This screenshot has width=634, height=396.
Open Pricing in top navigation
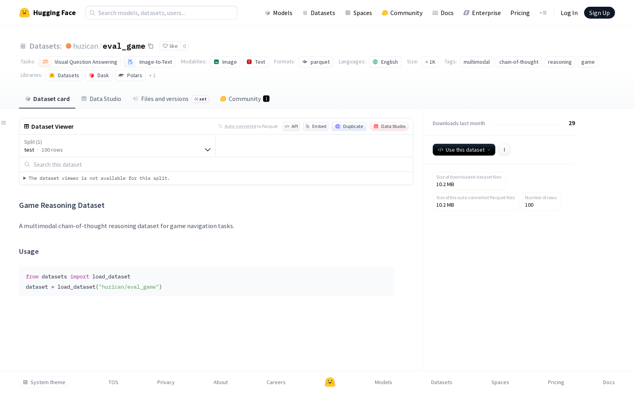pyautogui.click(x=520, y=13)
